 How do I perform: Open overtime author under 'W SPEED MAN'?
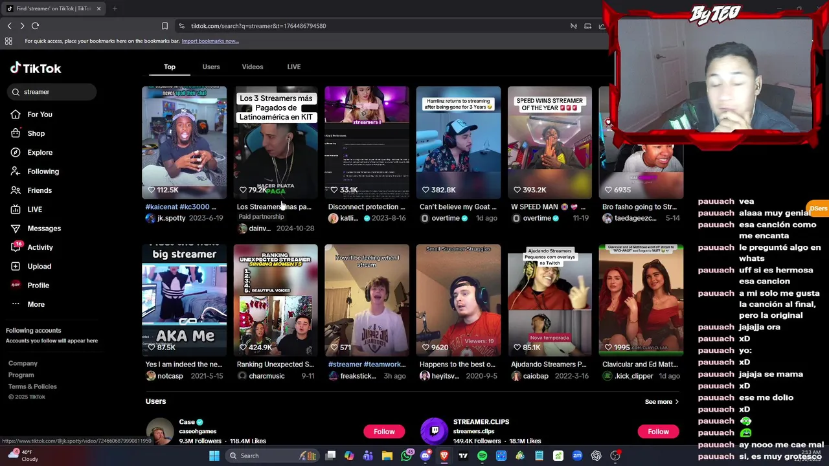tap(537, 218)
